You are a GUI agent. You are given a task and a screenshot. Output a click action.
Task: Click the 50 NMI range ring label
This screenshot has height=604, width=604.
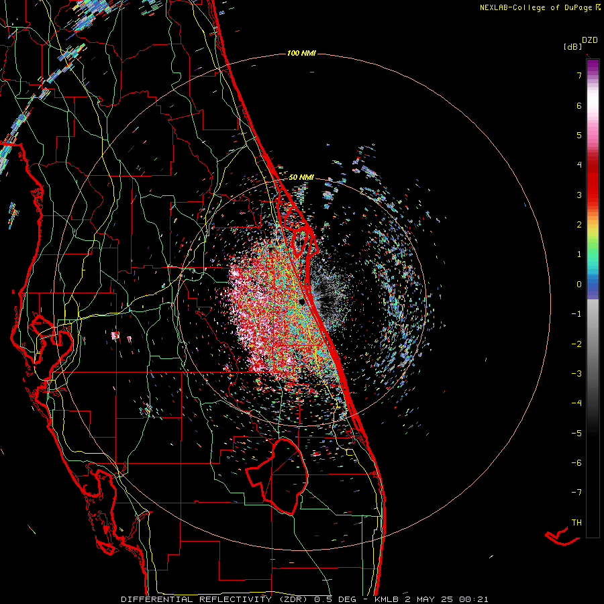pos(301,177)
